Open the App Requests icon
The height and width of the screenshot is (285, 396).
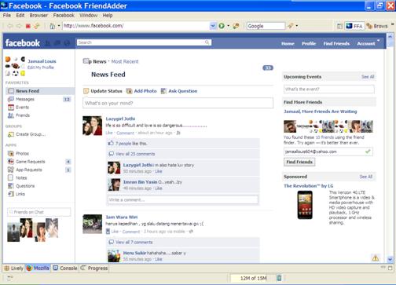[x=11, y=170]
